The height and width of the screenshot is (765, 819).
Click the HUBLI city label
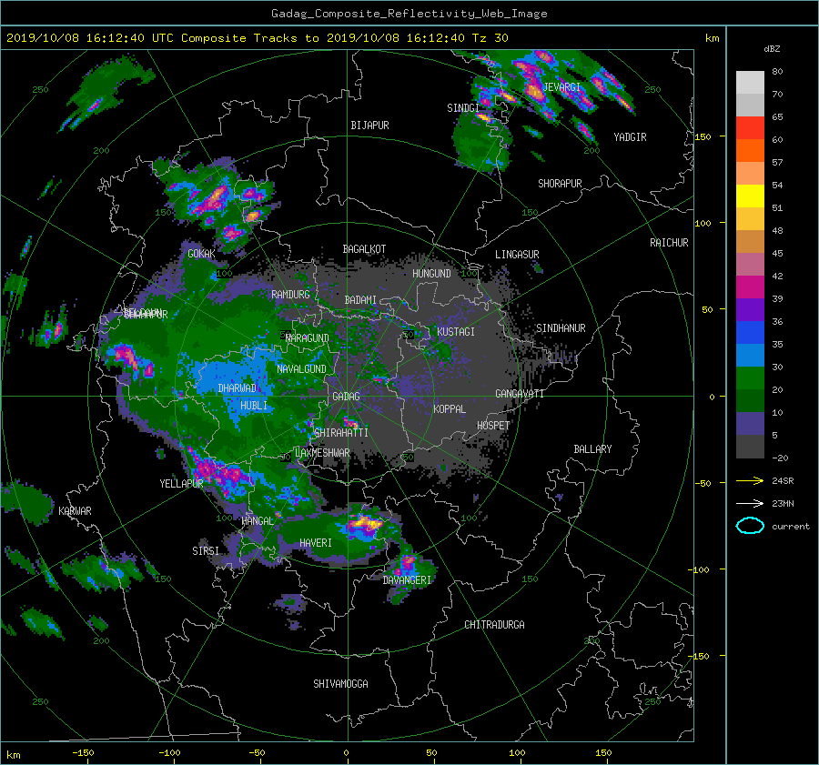click(254, 405)
